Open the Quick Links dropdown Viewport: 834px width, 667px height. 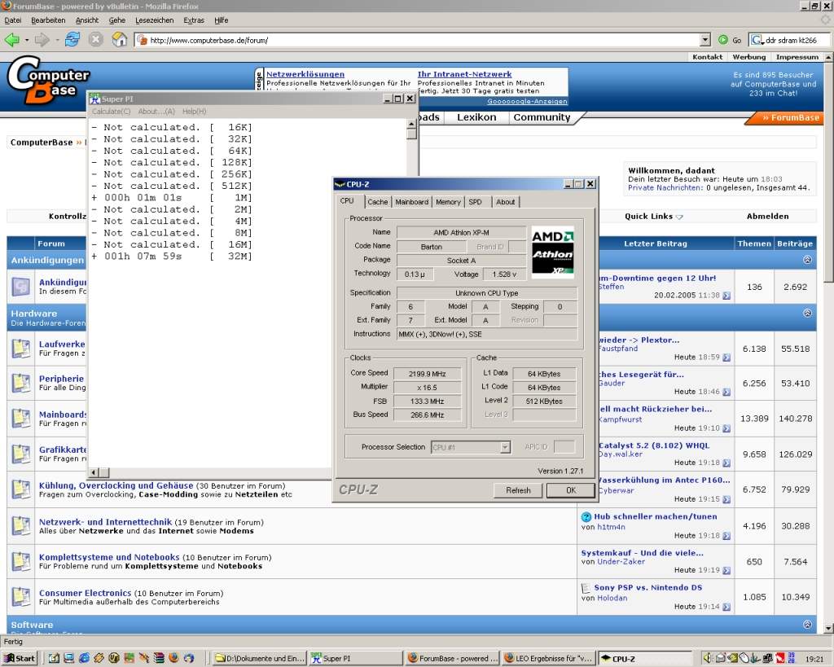tap(653, 216)
